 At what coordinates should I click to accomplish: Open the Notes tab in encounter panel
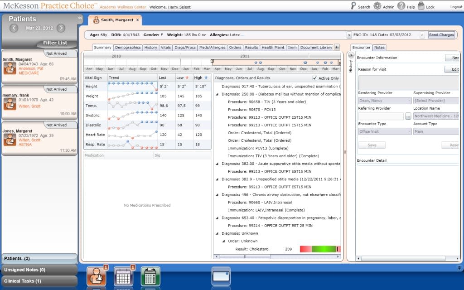380,47
